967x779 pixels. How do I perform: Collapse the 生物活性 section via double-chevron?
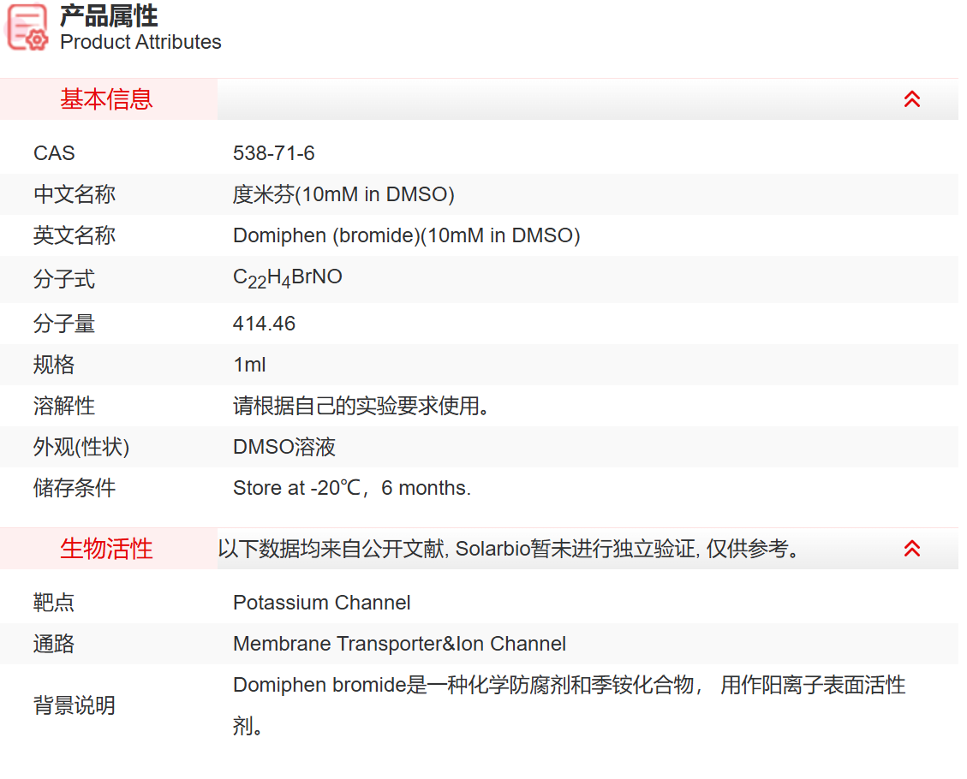[911, 548]
